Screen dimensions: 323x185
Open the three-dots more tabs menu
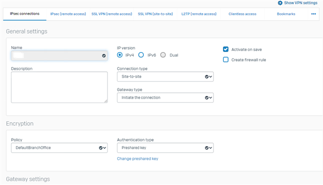click(313, 14)
